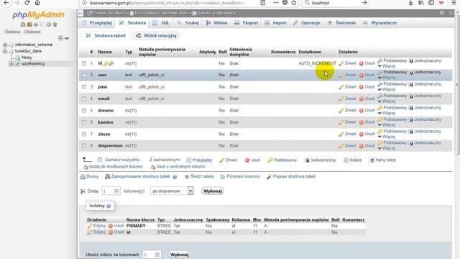Open Przenieś kolumny
Screen dimensions: 460x259
coord(240,176)
